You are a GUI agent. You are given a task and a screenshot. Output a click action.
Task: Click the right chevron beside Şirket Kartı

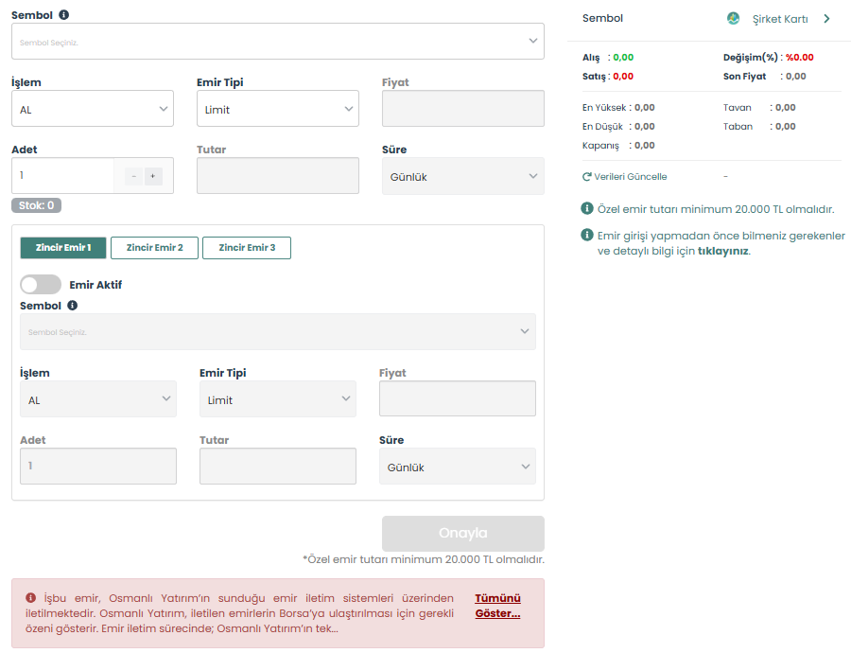tap(826, 18)
